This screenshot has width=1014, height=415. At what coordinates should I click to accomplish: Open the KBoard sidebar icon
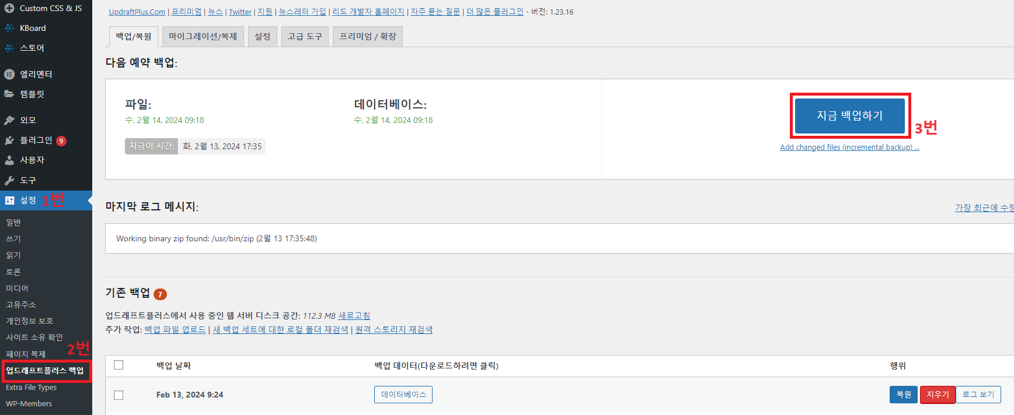pyautogui.click(x=9, y=28)
